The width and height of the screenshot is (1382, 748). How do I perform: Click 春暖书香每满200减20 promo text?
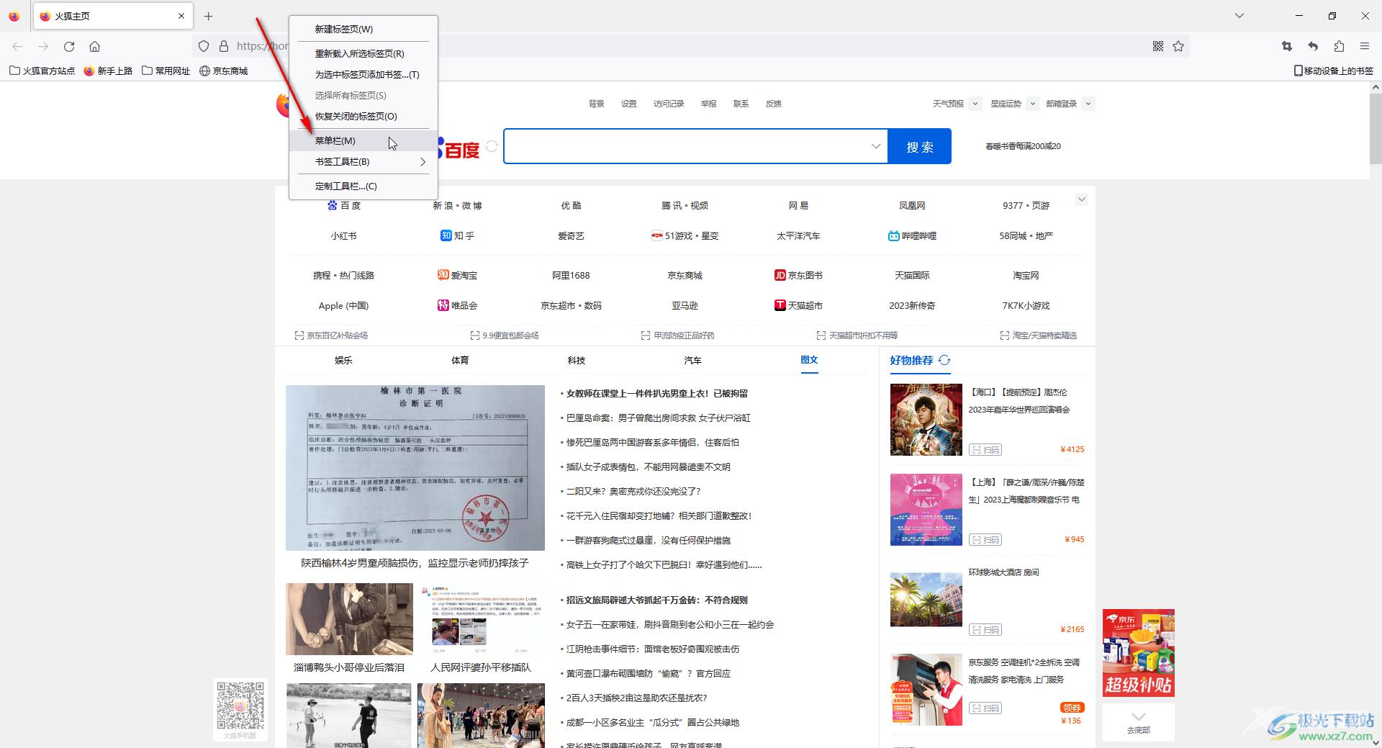[x=1023, y=146]
